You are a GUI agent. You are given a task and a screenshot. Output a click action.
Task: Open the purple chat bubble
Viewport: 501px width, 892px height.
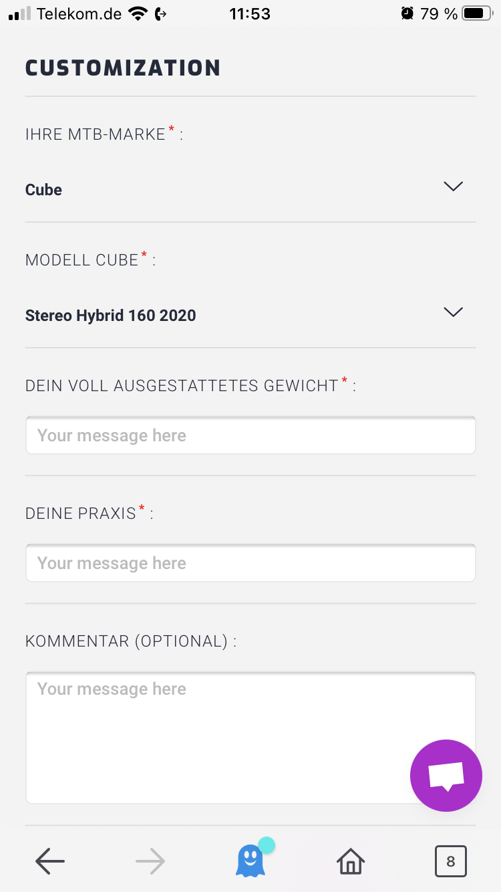tap(446, 776)
